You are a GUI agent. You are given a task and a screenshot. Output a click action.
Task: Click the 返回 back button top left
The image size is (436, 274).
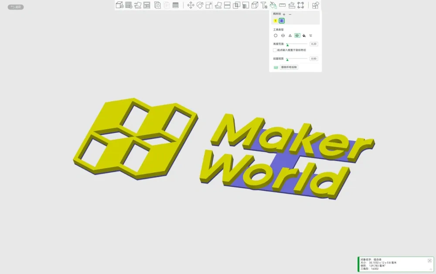coord(15,7)
